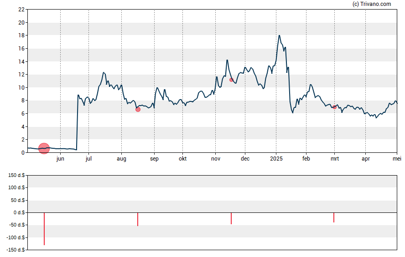Screen dimensions: 405x257
Task: Click the red bar below the August marker
Action: 138,219
